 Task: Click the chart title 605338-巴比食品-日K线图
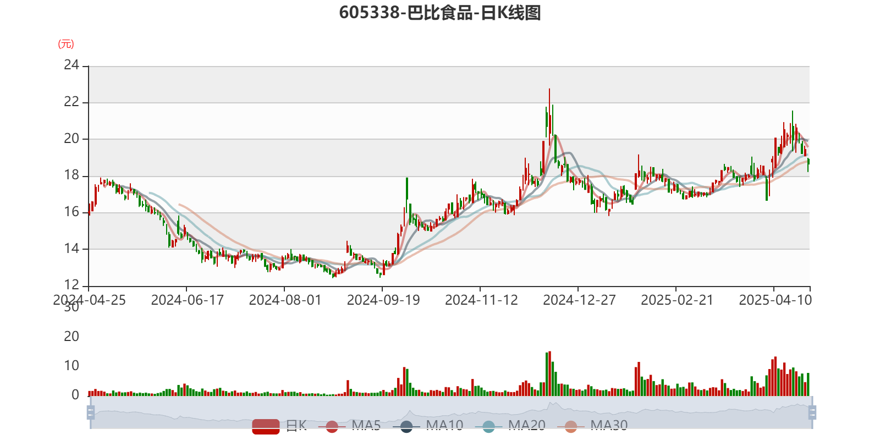tap(440, 12)
